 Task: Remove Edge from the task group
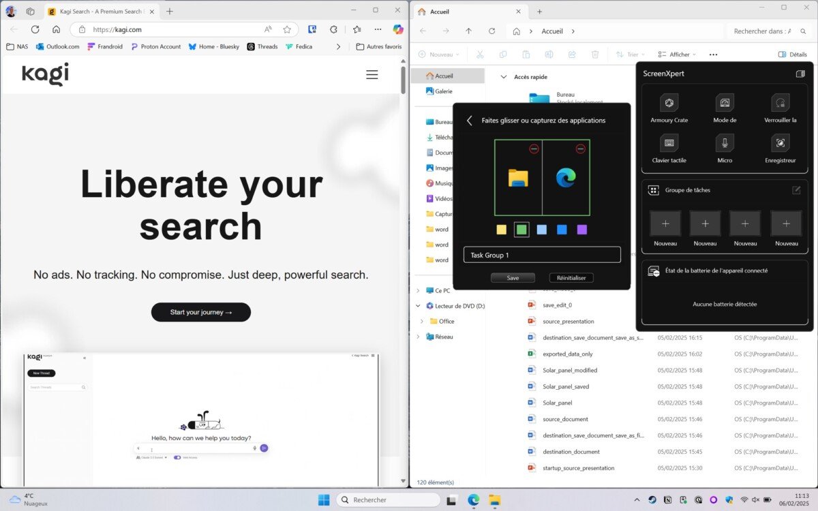tap(580, 149)
